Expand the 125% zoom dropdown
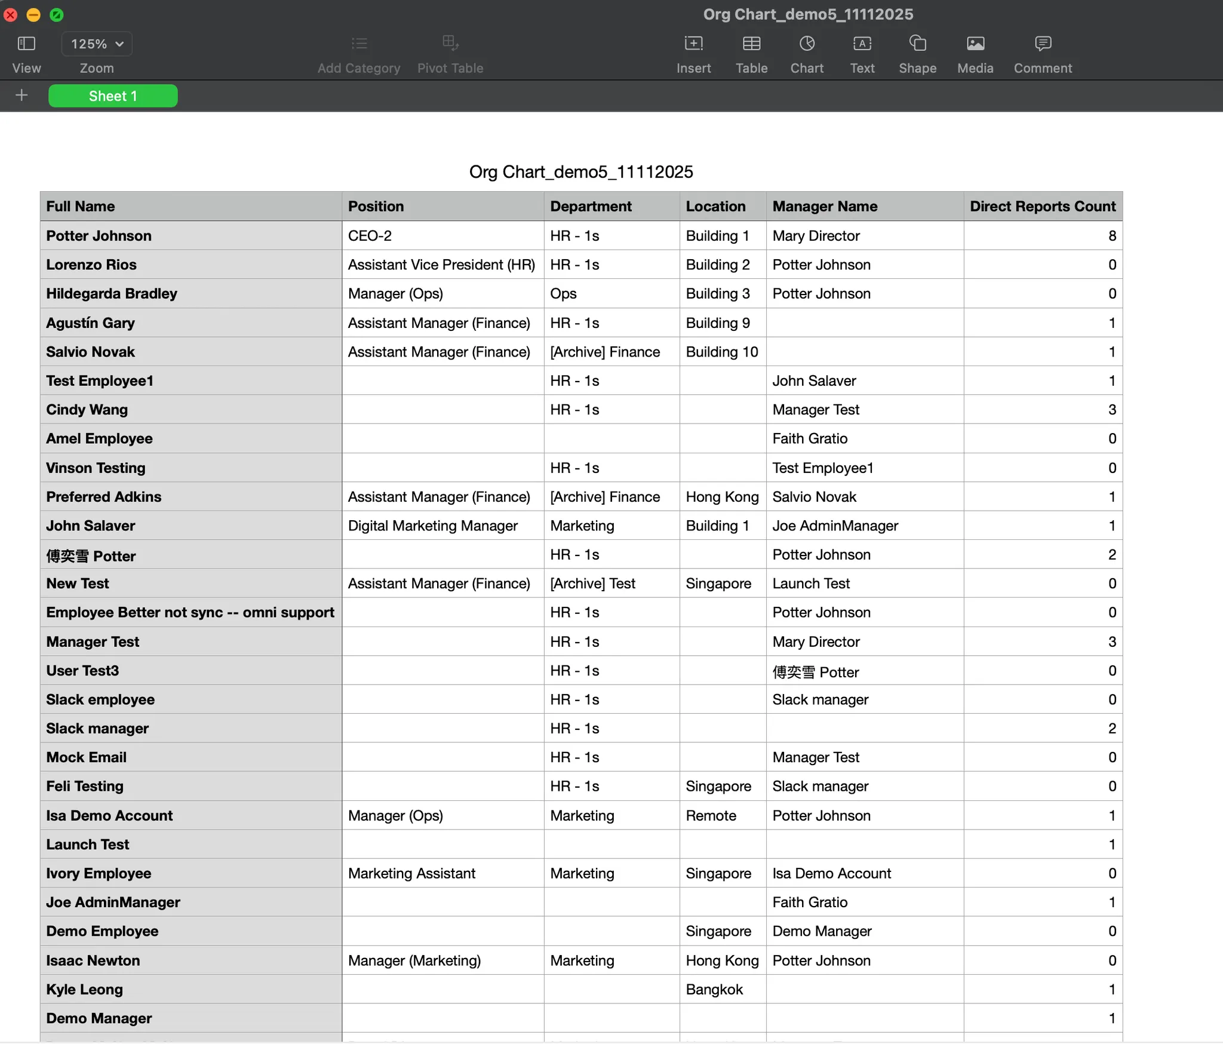 click(x=97, y=44)
